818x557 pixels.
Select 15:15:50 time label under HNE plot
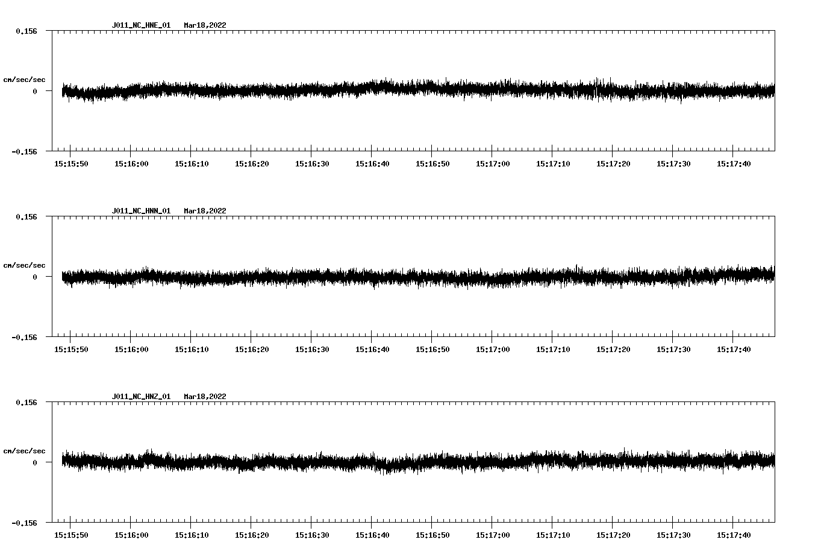[71, 164]
